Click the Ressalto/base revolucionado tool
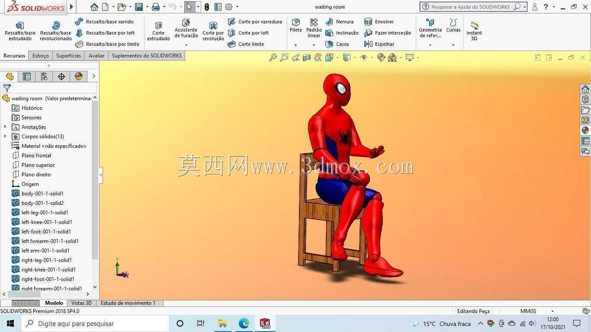Screen dimensions: 591x332 [55, 31]
